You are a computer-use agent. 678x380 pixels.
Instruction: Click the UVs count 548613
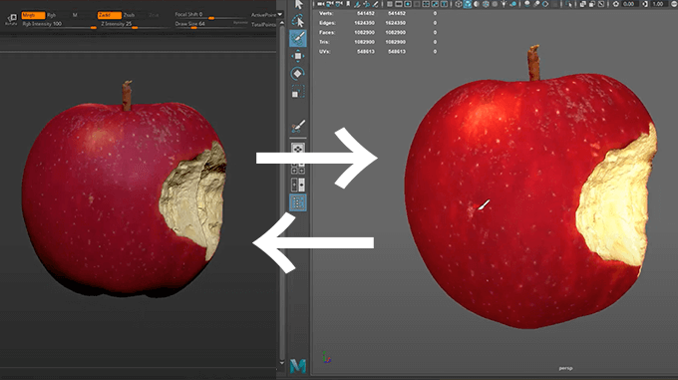pyautogui.click(x=365, y=52)
